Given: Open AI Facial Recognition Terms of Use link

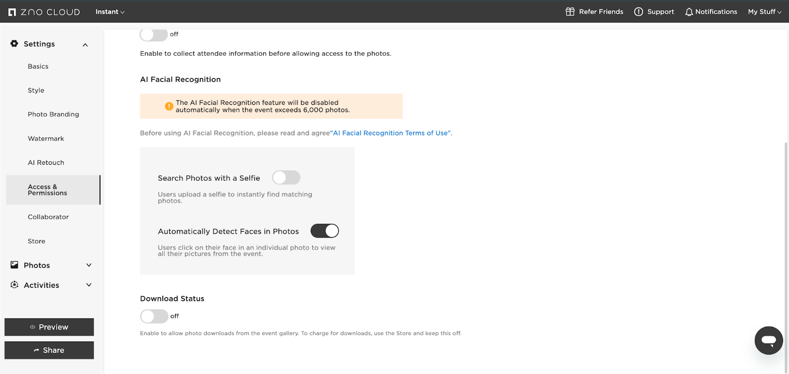Looking at the screenshot, I should (x=392, y=133).
